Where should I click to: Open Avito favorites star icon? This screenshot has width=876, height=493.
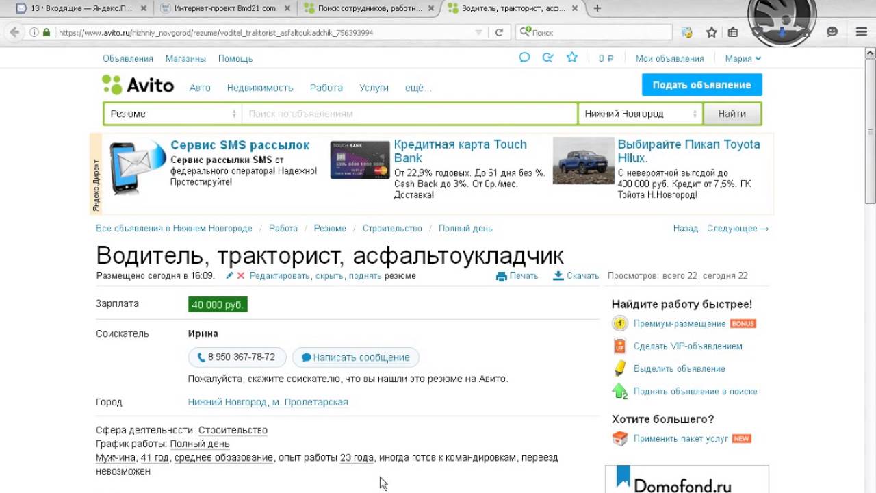(x=572, y=58)
